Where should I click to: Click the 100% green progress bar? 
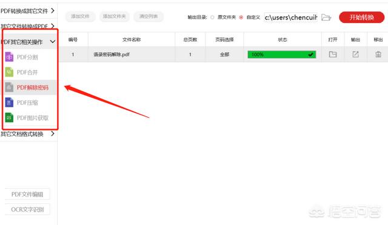point(282,55)
